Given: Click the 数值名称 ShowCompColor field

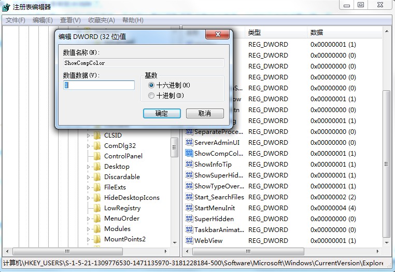Looking at the screenshot, I should coord(144,63).
